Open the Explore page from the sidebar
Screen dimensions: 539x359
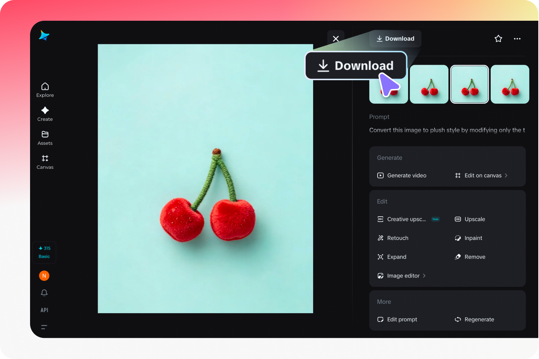pos(45,89)
